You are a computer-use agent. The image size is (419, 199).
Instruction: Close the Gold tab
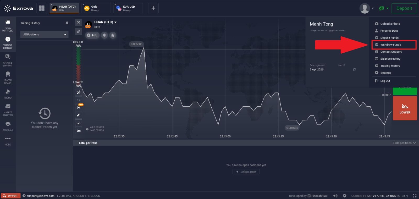83,4
